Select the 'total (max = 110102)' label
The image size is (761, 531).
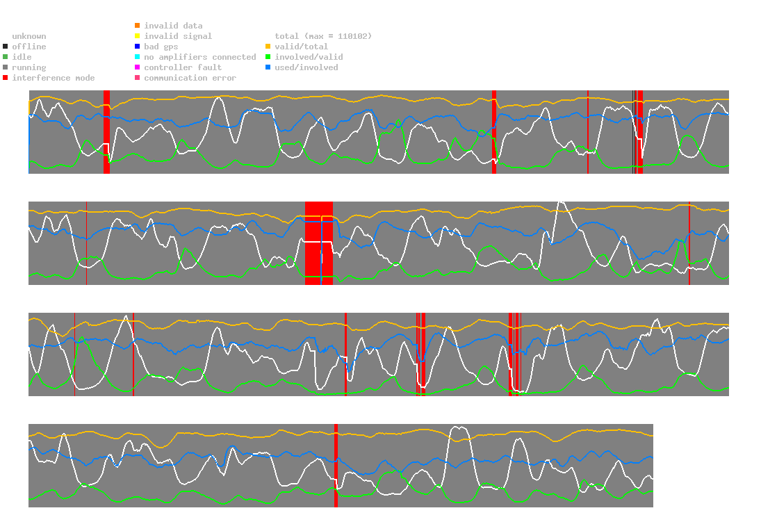323,36
